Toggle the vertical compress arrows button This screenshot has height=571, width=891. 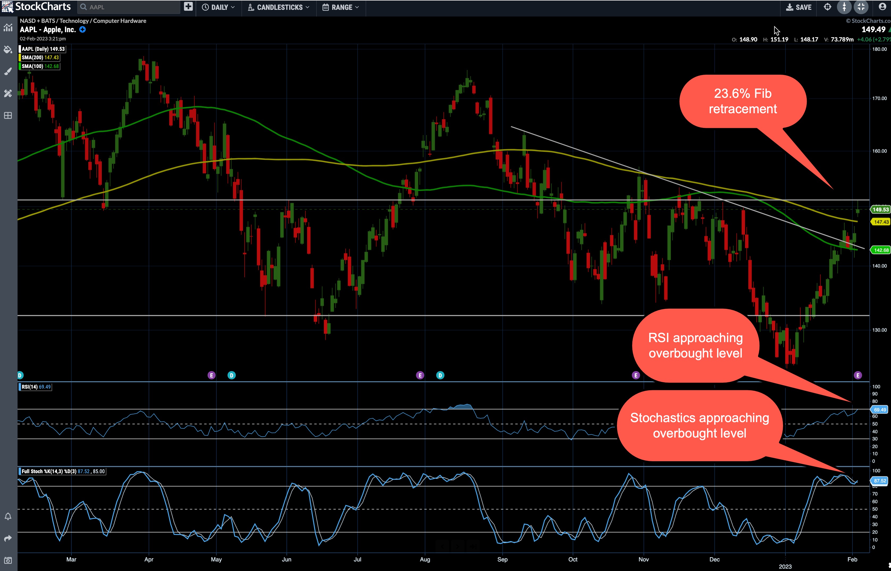point(844,7)
